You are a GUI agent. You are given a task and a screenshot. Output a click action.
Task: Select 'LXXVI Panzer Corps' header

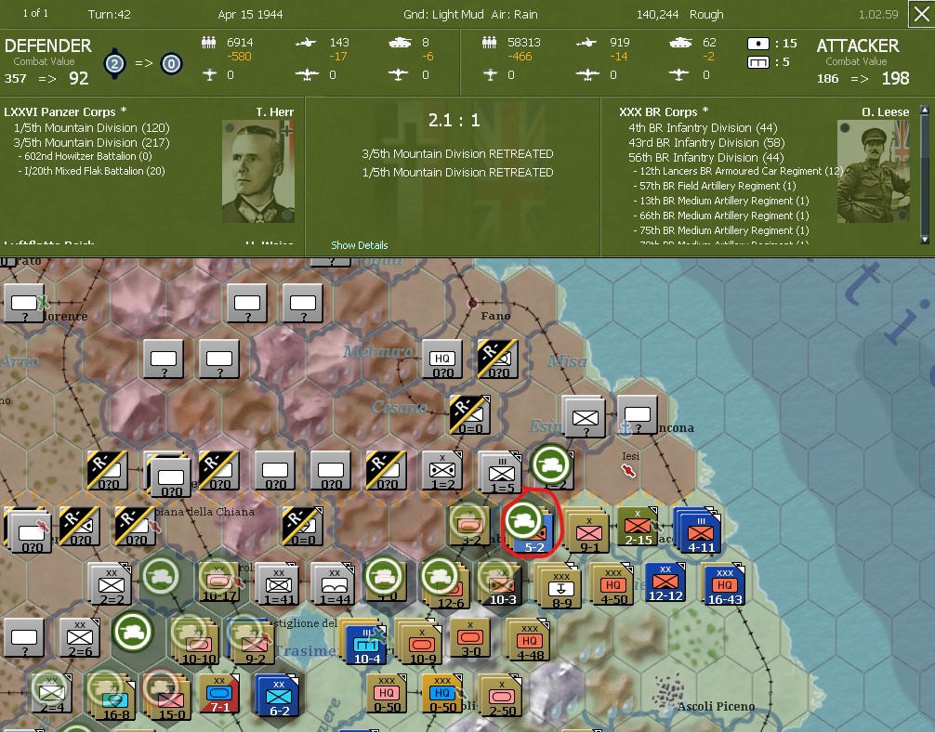(x=65, y=112)
